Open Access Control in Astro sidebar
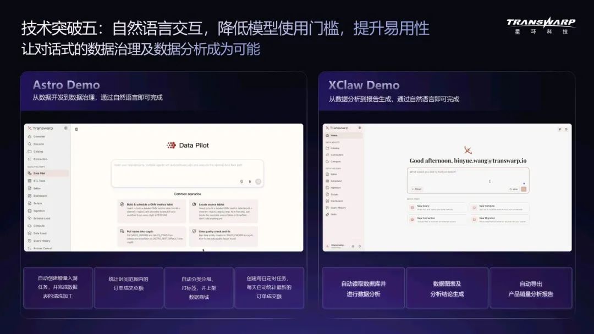The width and height of the screenshot is (594, 334). tap(40, 248)
